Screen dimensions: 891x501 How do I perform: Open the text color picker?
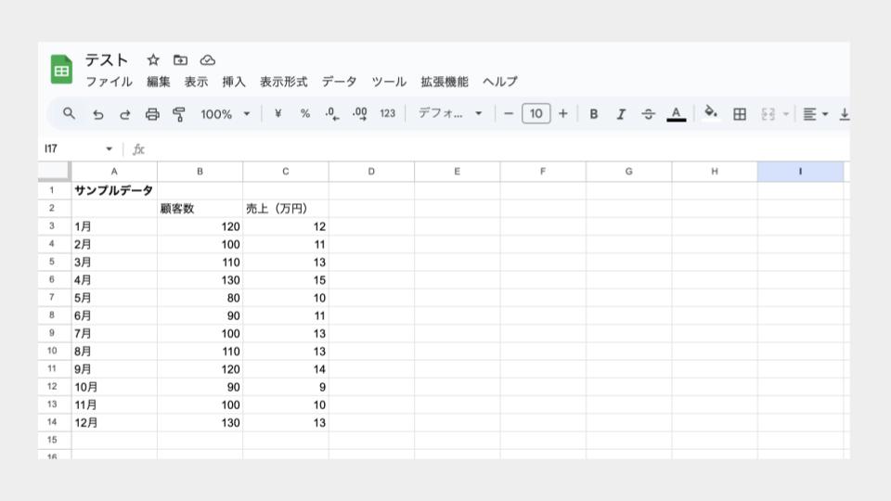pos(676,114)
